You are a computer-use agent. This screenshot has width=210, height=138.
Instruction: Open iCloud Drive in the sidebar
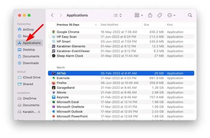(29, 77)
